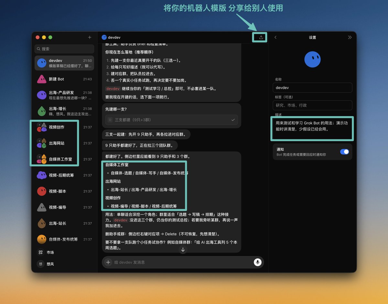388x304 pixels.
Task: Click the 想风 user avatar icon
Action: [40, 264]
